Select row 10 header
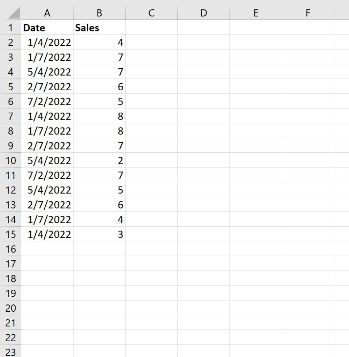 (10, 160)
